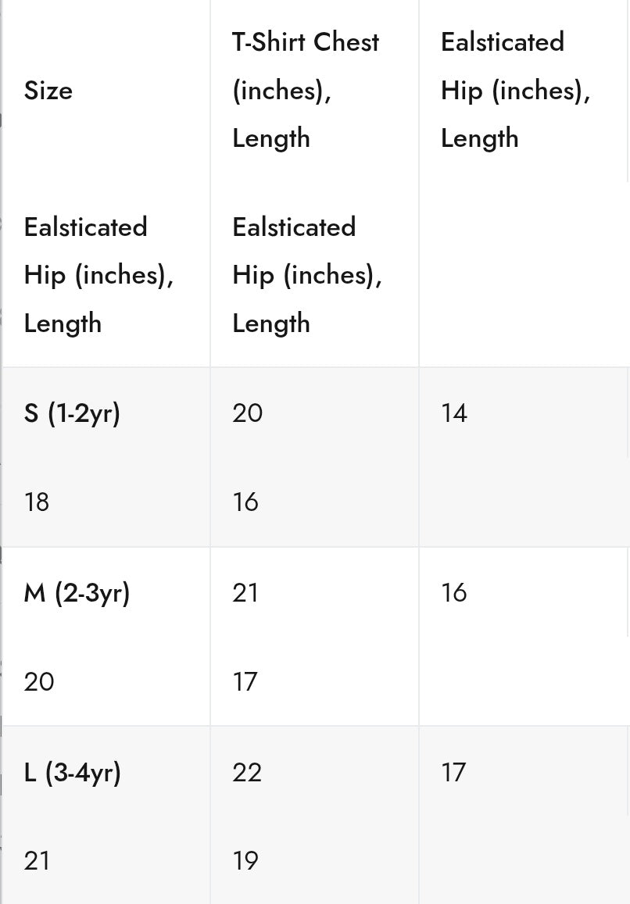The height and width of the screenshot is (904, 630).
Task: Click the value 19 in the L row
Action: point(245,861)
